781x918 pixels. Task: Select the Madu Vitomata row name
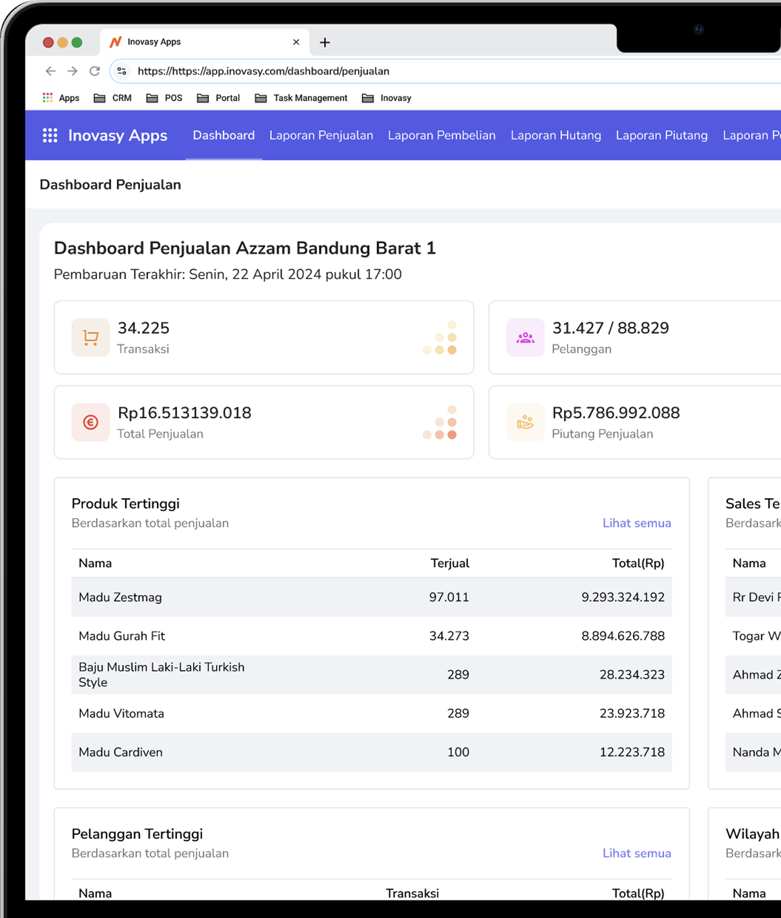(x=121, y=713)
